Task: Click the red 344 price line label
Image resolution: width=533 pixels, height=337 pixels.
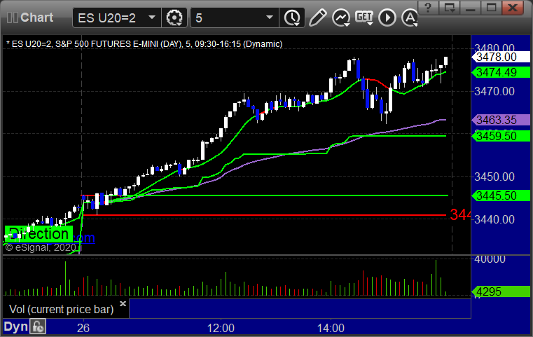Action: [x=460, y=214]
